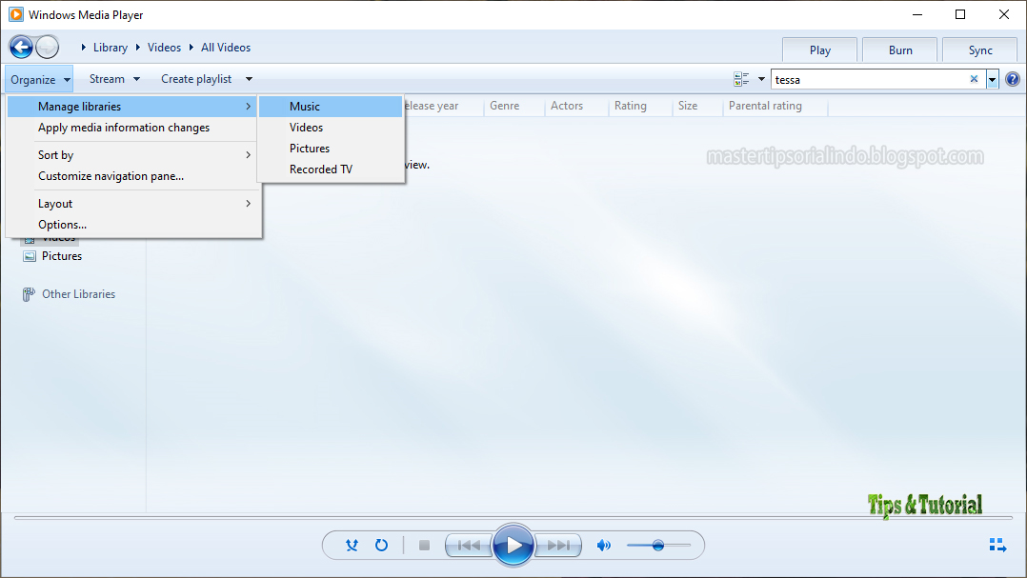This screenshot has height=578, width=1027.
Task: Choose Music in Manage libraries submenu
Action: pos(331,106)
